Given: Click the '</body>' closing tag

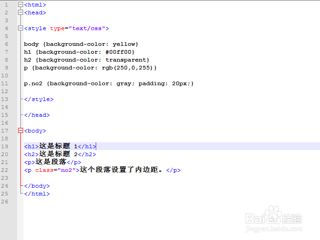Looking at the screenshot, I should 37,186.
